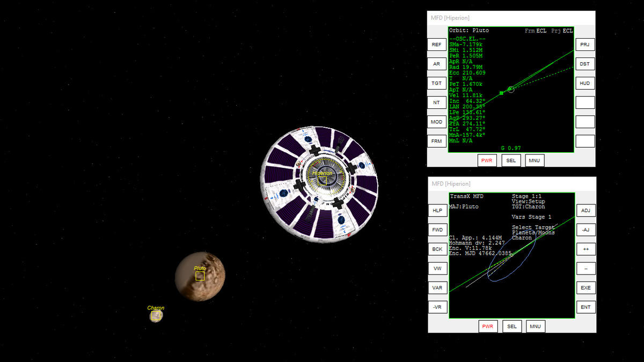
Task: Select the Hiperion spacecraft marker box
Action: pos(322,181)
